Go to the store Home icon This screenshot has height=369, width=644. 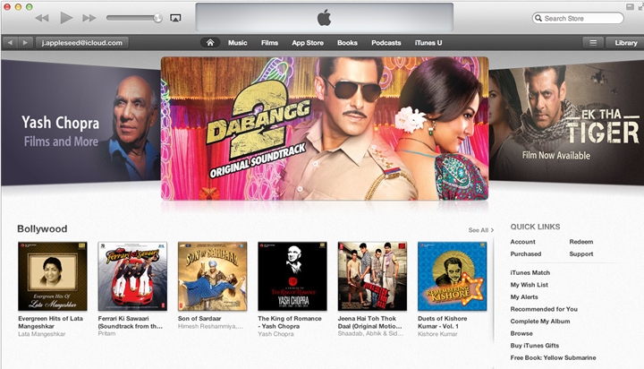click(210, 43)
